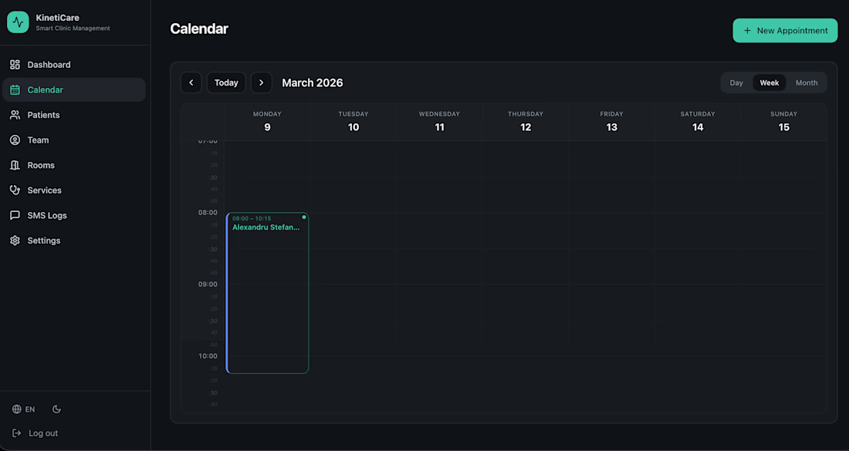
Task: Select the Tuesday 10 column header
Action: (353, 122)
